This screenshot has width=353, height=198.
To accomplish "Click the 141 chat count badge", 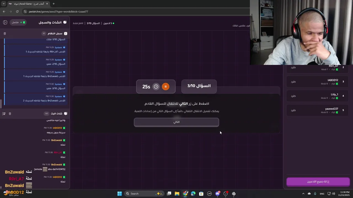I will tap(46, 114).
